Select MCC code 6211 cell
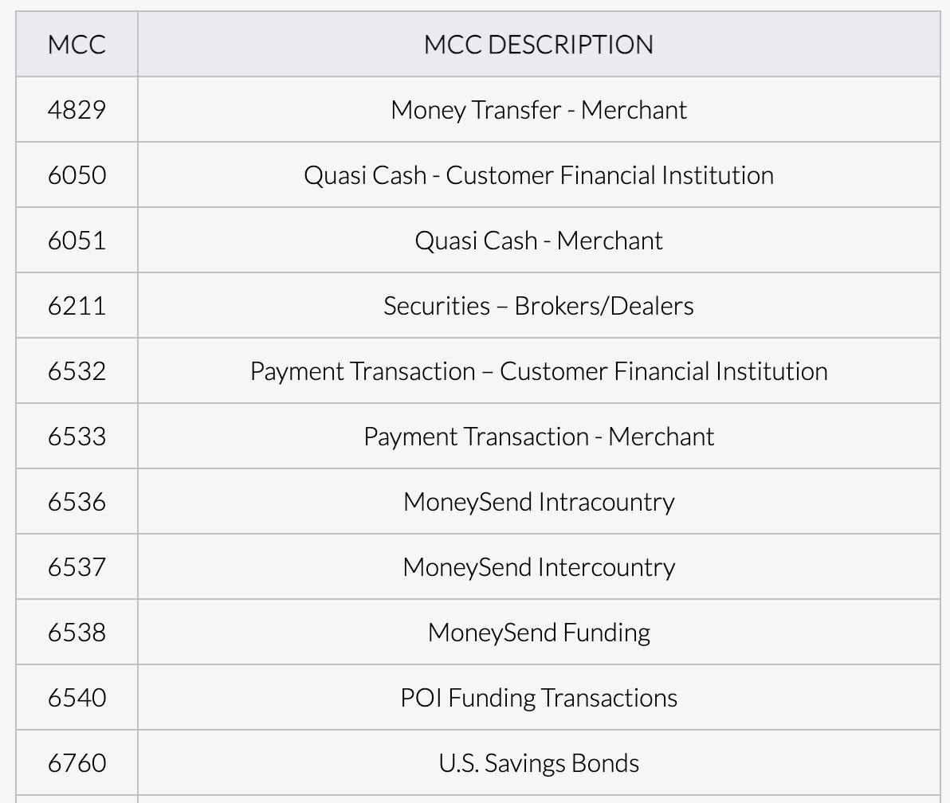This screenshot has width=950, height=803. pos(77,306)
